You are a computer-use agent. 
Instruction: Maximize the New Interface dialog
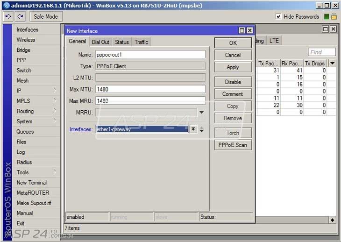tap(242, 30)
